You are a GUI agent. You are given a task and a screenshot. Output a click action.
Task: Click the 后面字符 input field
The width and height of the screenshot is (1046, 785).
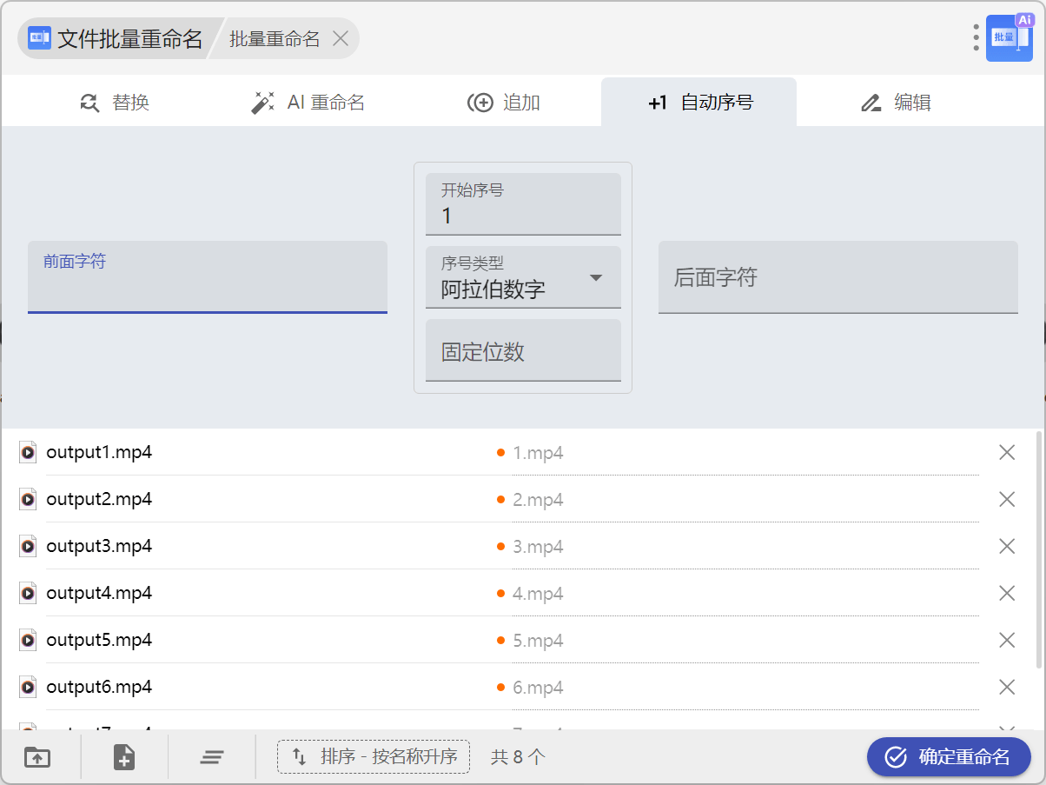[x=838, y=277]
